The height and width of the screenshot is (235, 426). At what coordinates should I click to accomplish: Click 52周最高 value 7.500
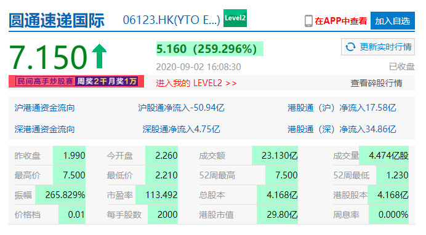coord(286,175)
